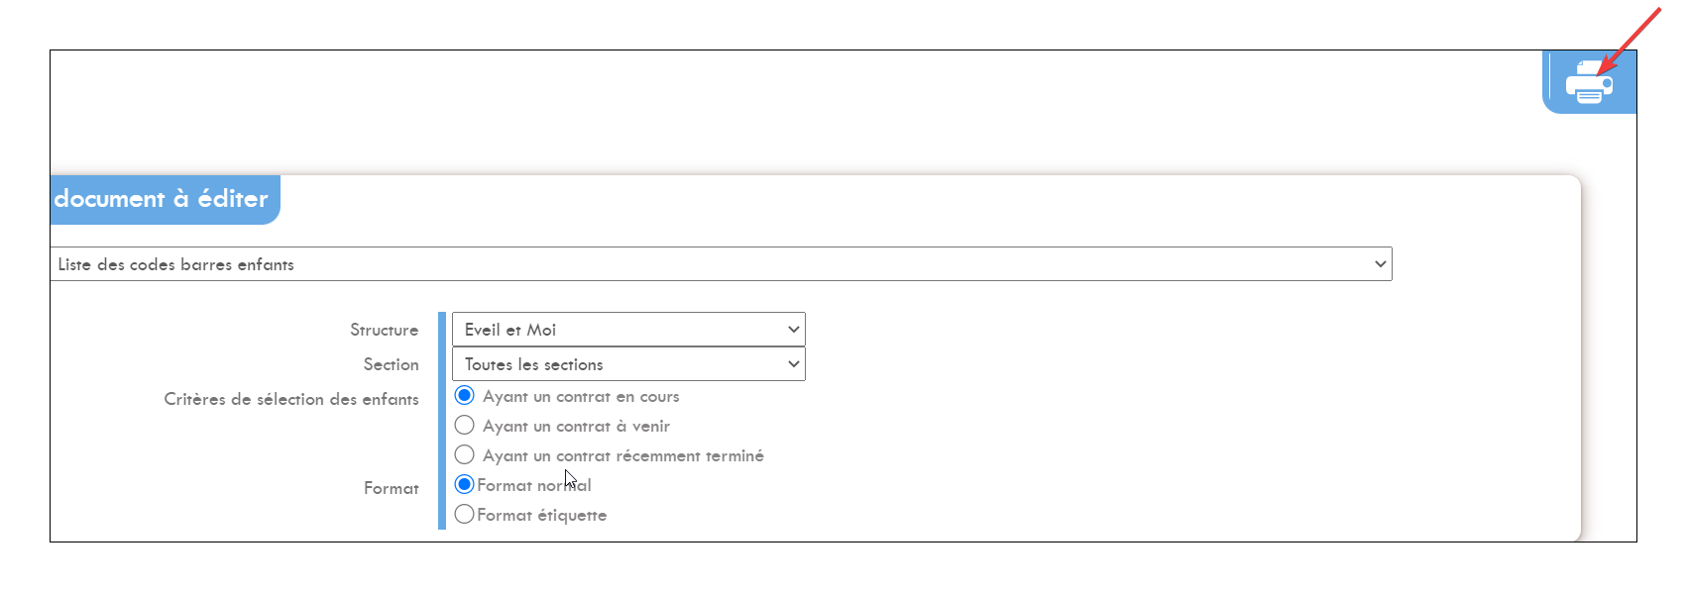Click the "document à éditer" header tab
This screenshot has height=592, width=1687.
pos(164,199)
